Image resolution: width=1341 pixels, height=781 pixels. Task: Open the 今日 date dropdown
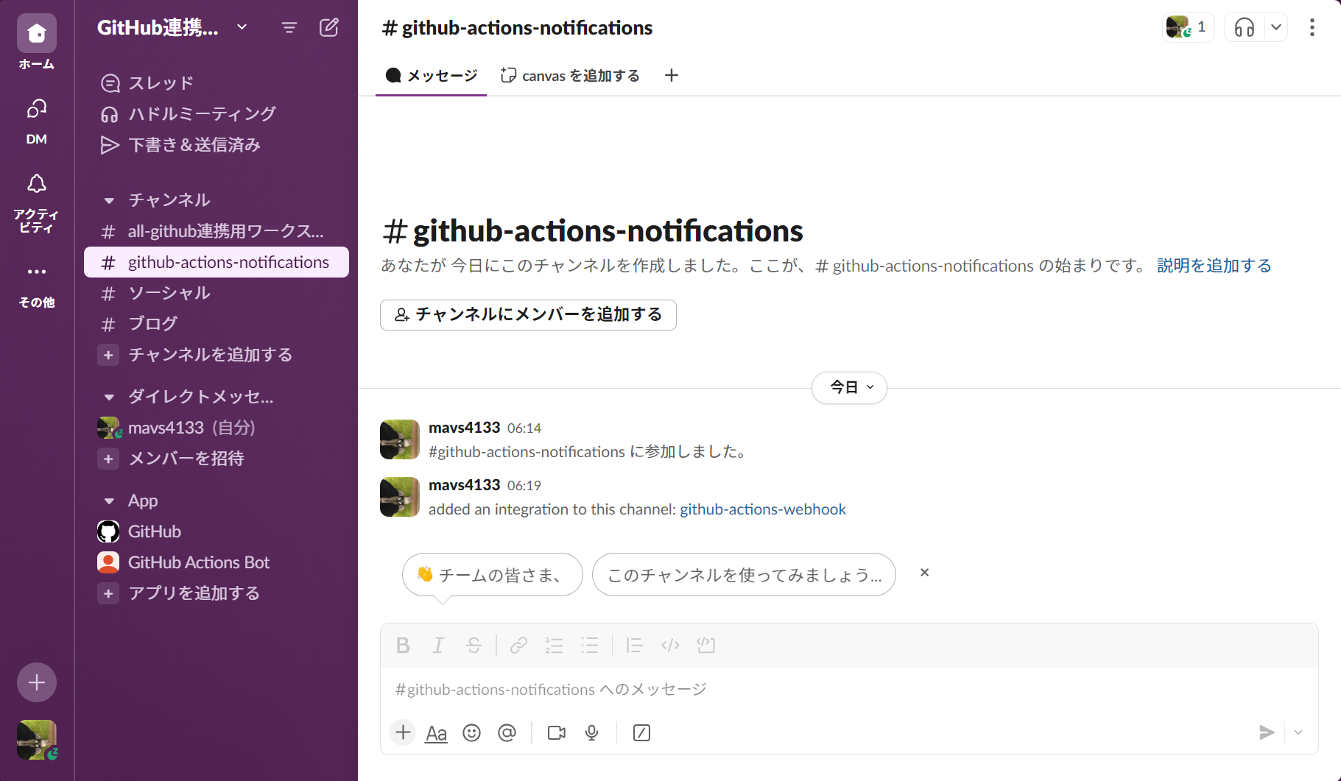tap(849, 387)
